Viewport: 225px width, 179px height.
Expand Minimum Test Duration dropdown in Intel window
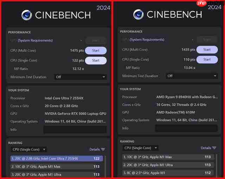coord(81,77)
